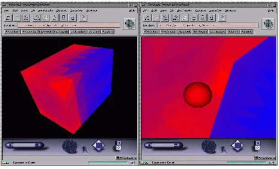Click the What's Cool button in the left window
The height and width of the screenshot is (169, 279).
pyautogui.click(x=29, y=31)
